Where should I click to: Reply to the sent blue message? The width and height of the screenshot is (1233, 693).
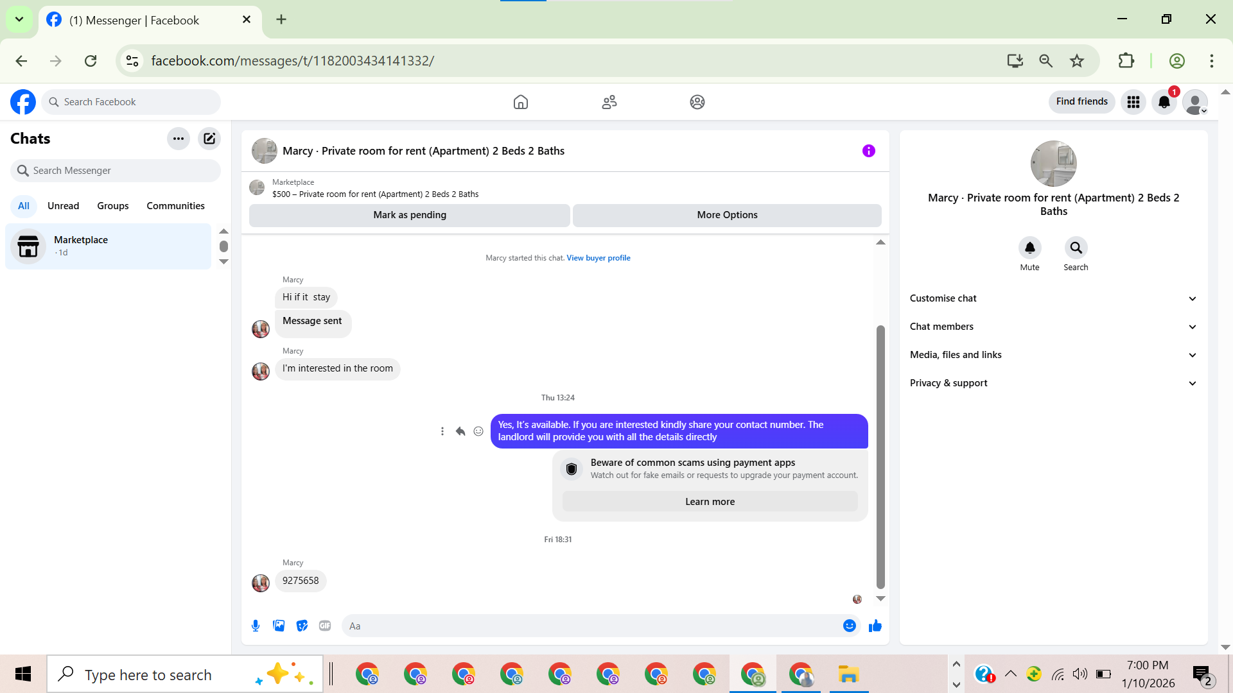pos(460,431)
